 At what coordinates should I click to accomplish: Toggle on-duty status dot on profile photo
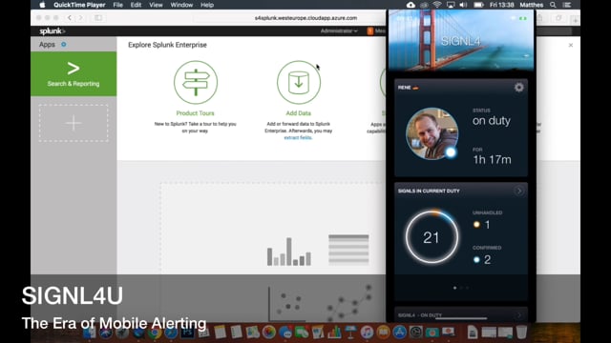click(451, 152)
